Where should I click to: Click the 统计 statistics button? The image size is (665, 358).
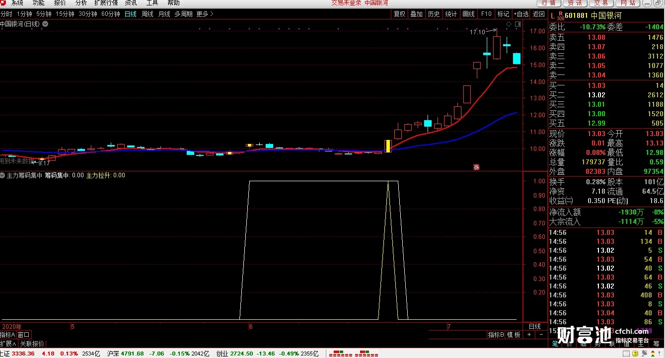pos(451,14)
